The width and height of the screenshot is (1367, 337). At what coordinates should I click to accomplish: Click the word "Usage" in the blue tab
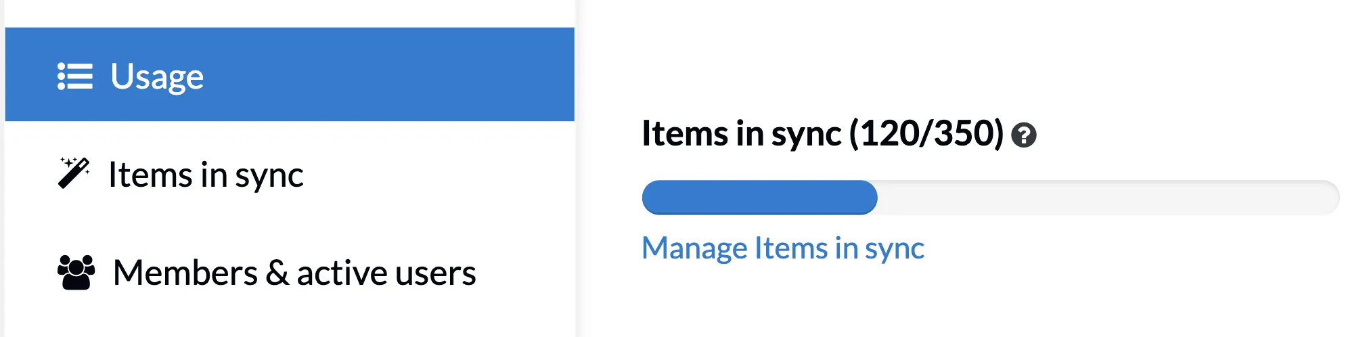tap(157, 76)
